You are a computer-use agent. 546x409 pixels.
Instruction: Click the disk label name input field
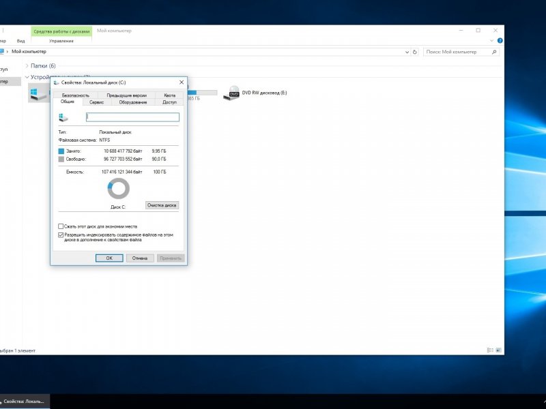pyautogui.click(x=132, y=117)
